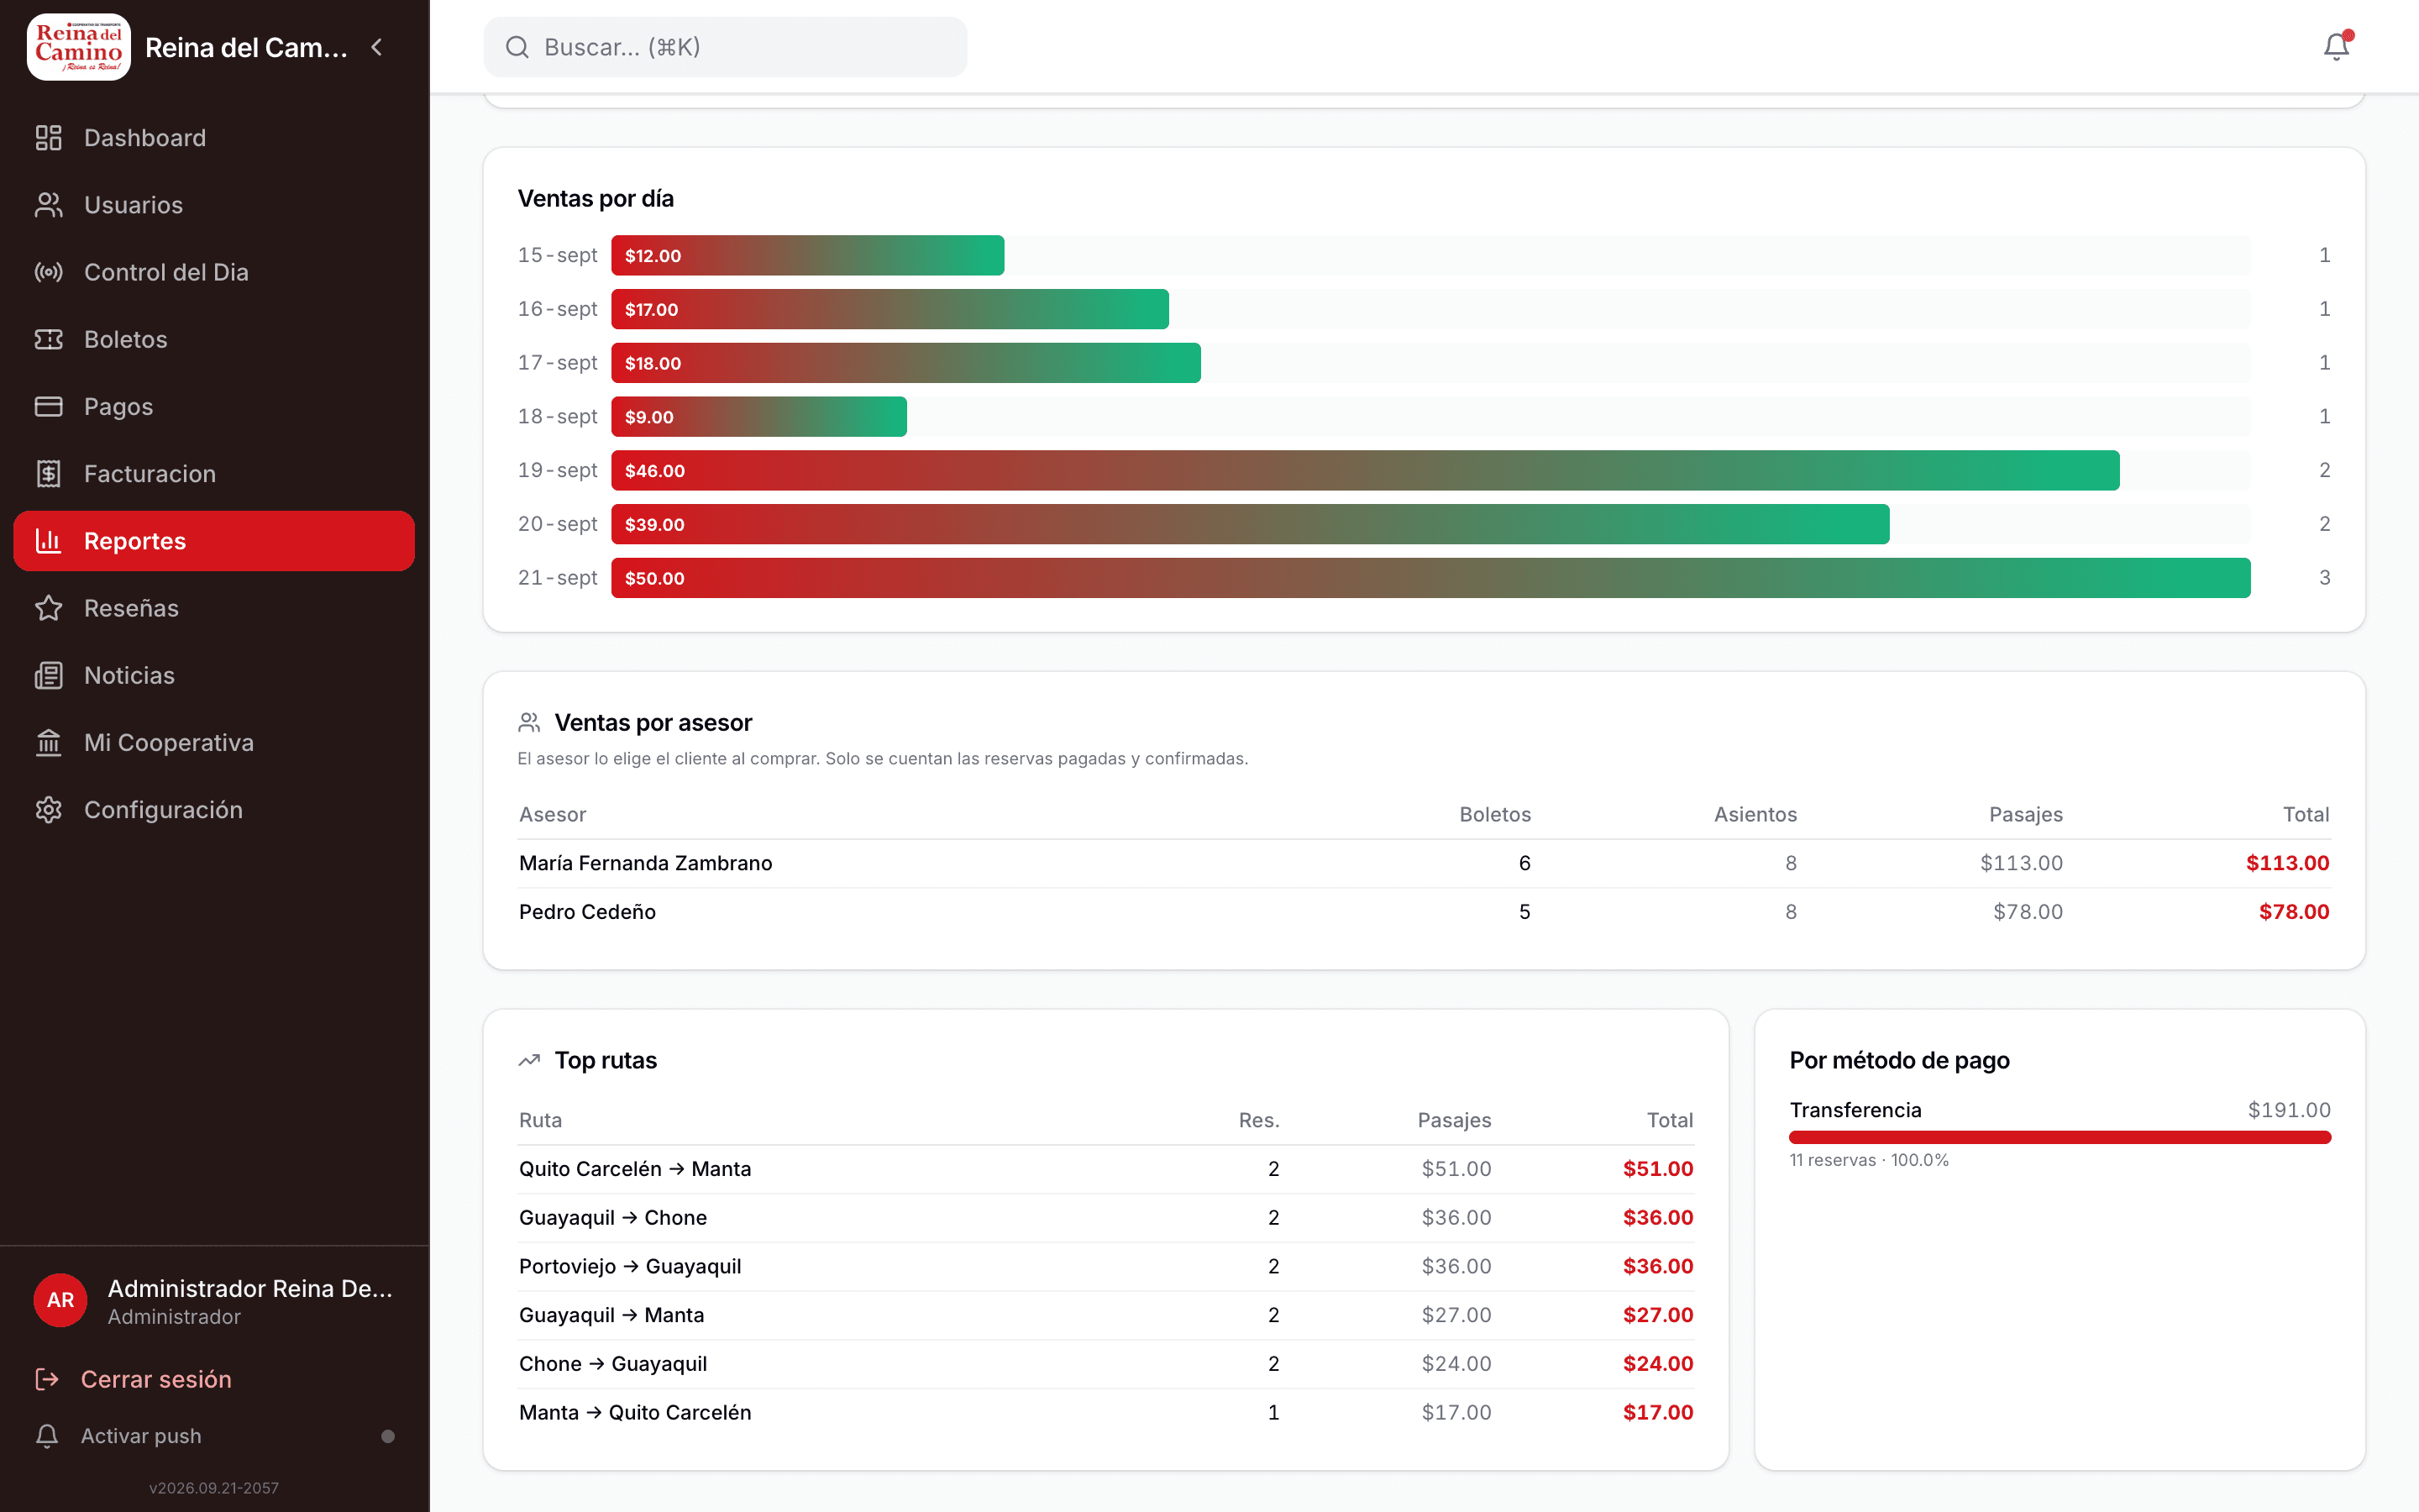
Task: Select the Pedro Cedeño row
Action: pos(1424,912)
